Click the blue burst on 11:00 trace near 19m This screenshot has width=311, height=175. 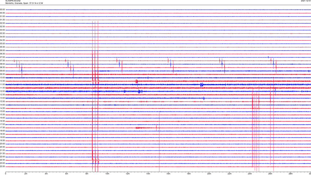202,85
